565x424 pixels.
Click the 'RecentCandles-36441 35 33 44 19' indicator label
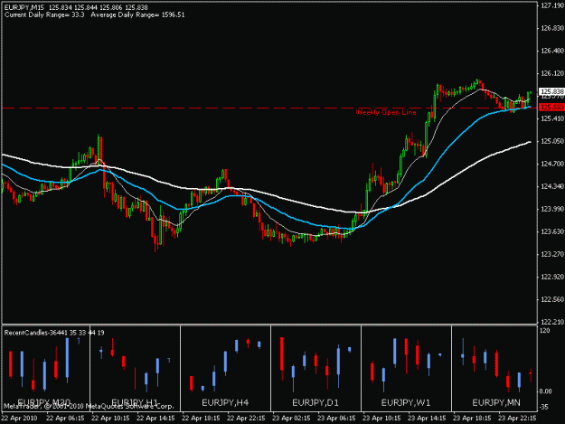pos(54,333)
